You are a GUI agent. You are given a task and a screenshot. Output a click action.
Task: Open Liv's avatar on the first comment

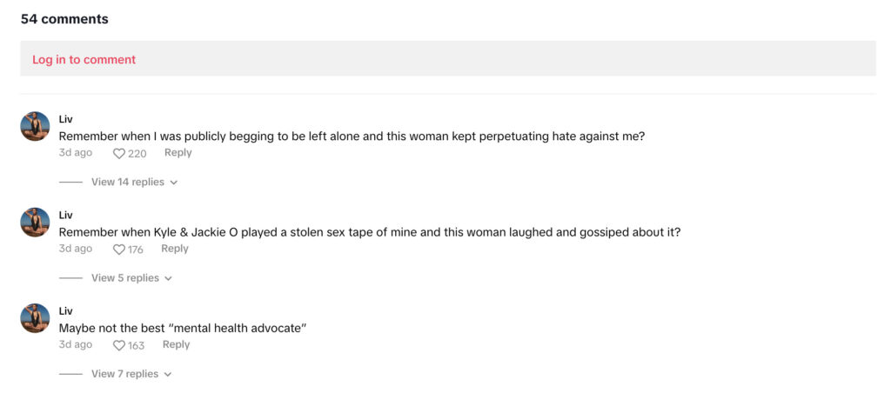click(35, 126)
